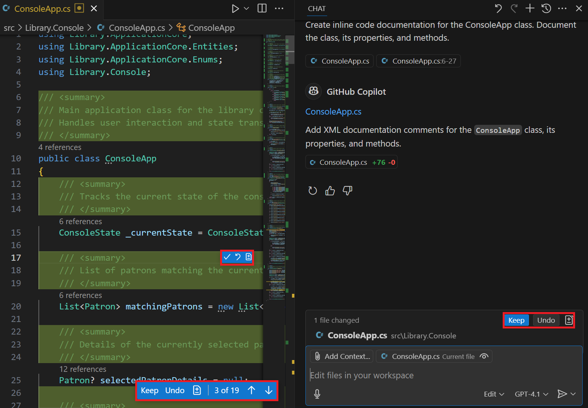Image resolution: width=588 pixels, height=408 pixels.
Task: Regenerate the Copilot response with the retry icon
Action: coord(313,191)
